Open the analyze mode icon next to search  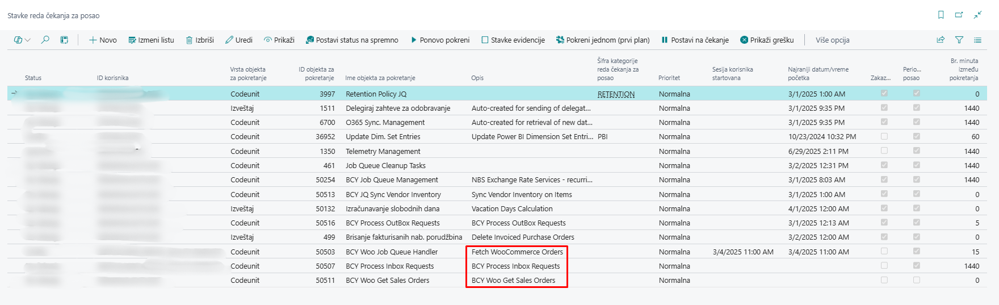coord(64,40)
